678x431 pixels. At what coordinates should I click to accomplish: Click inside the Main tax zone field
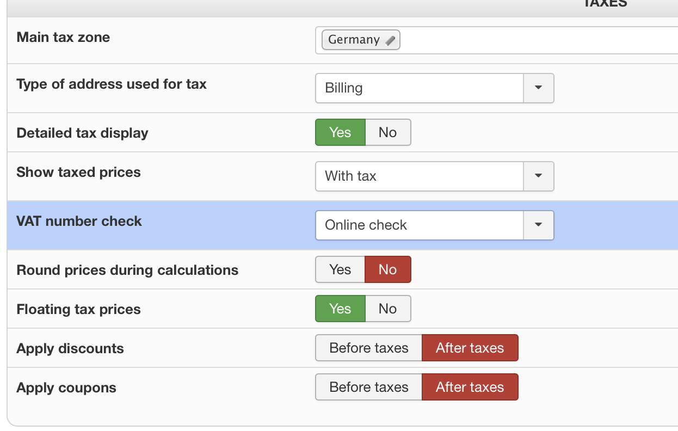pos(496,40)
